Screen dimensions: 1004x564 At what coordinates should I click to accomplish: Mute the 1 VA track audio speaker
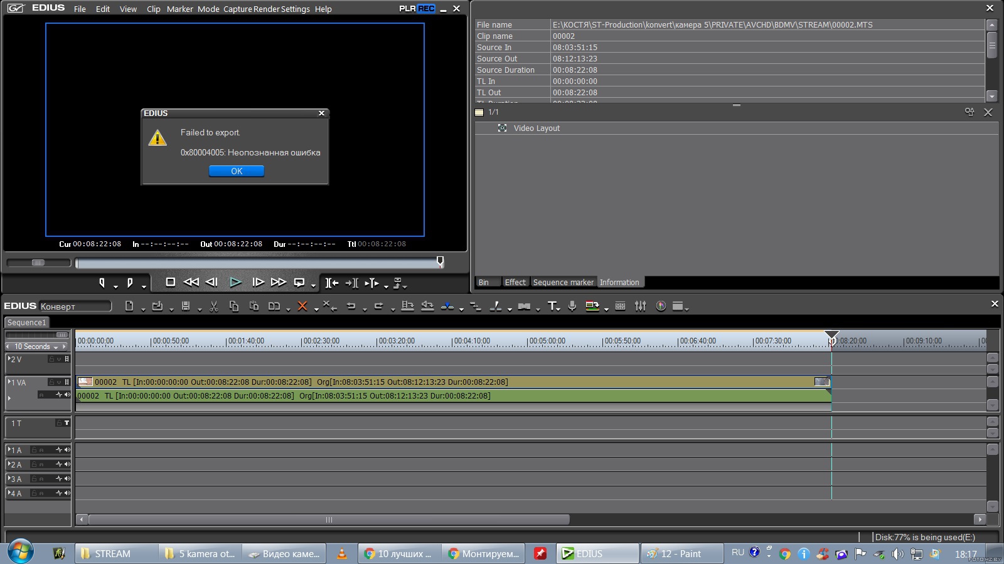[67, 395]
